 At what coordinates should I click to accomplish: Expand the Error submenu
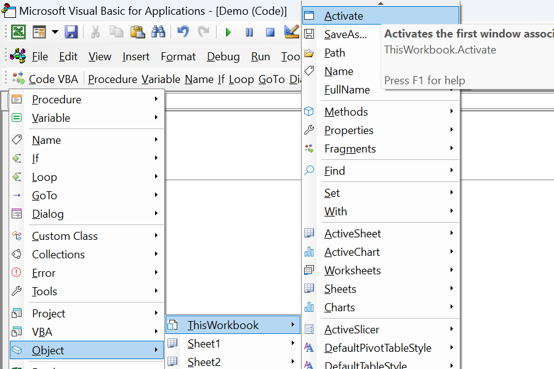tap(87, 273)
